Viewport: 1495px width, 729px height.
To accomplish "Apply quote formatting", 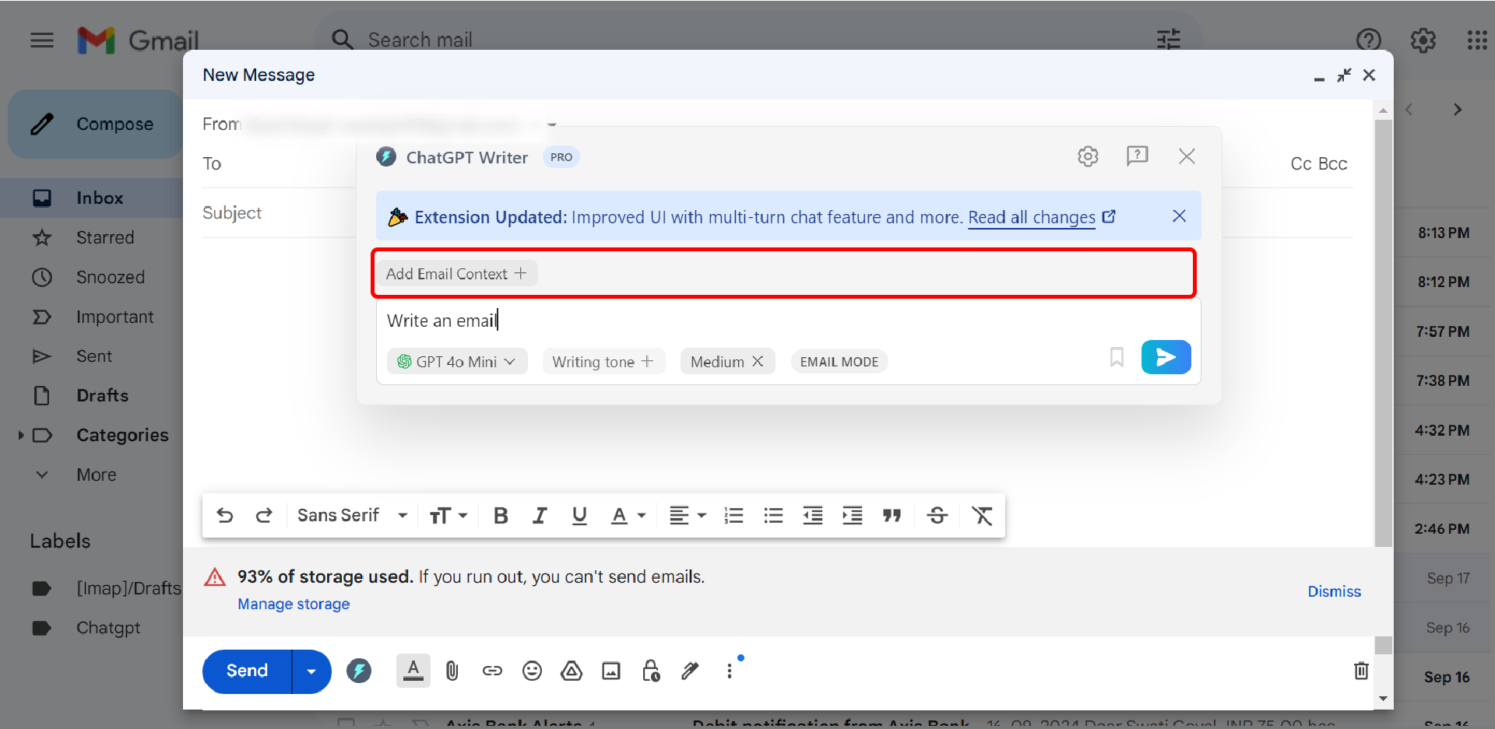I will click(x=892, y=515).
